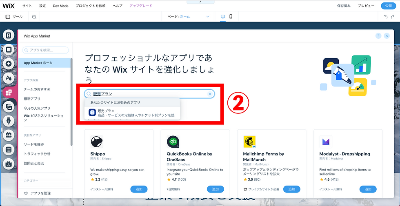Open the Bookings calendar icon in the left sidebar
The width and height of the screenshot is (400, 206).
[9, 135]
